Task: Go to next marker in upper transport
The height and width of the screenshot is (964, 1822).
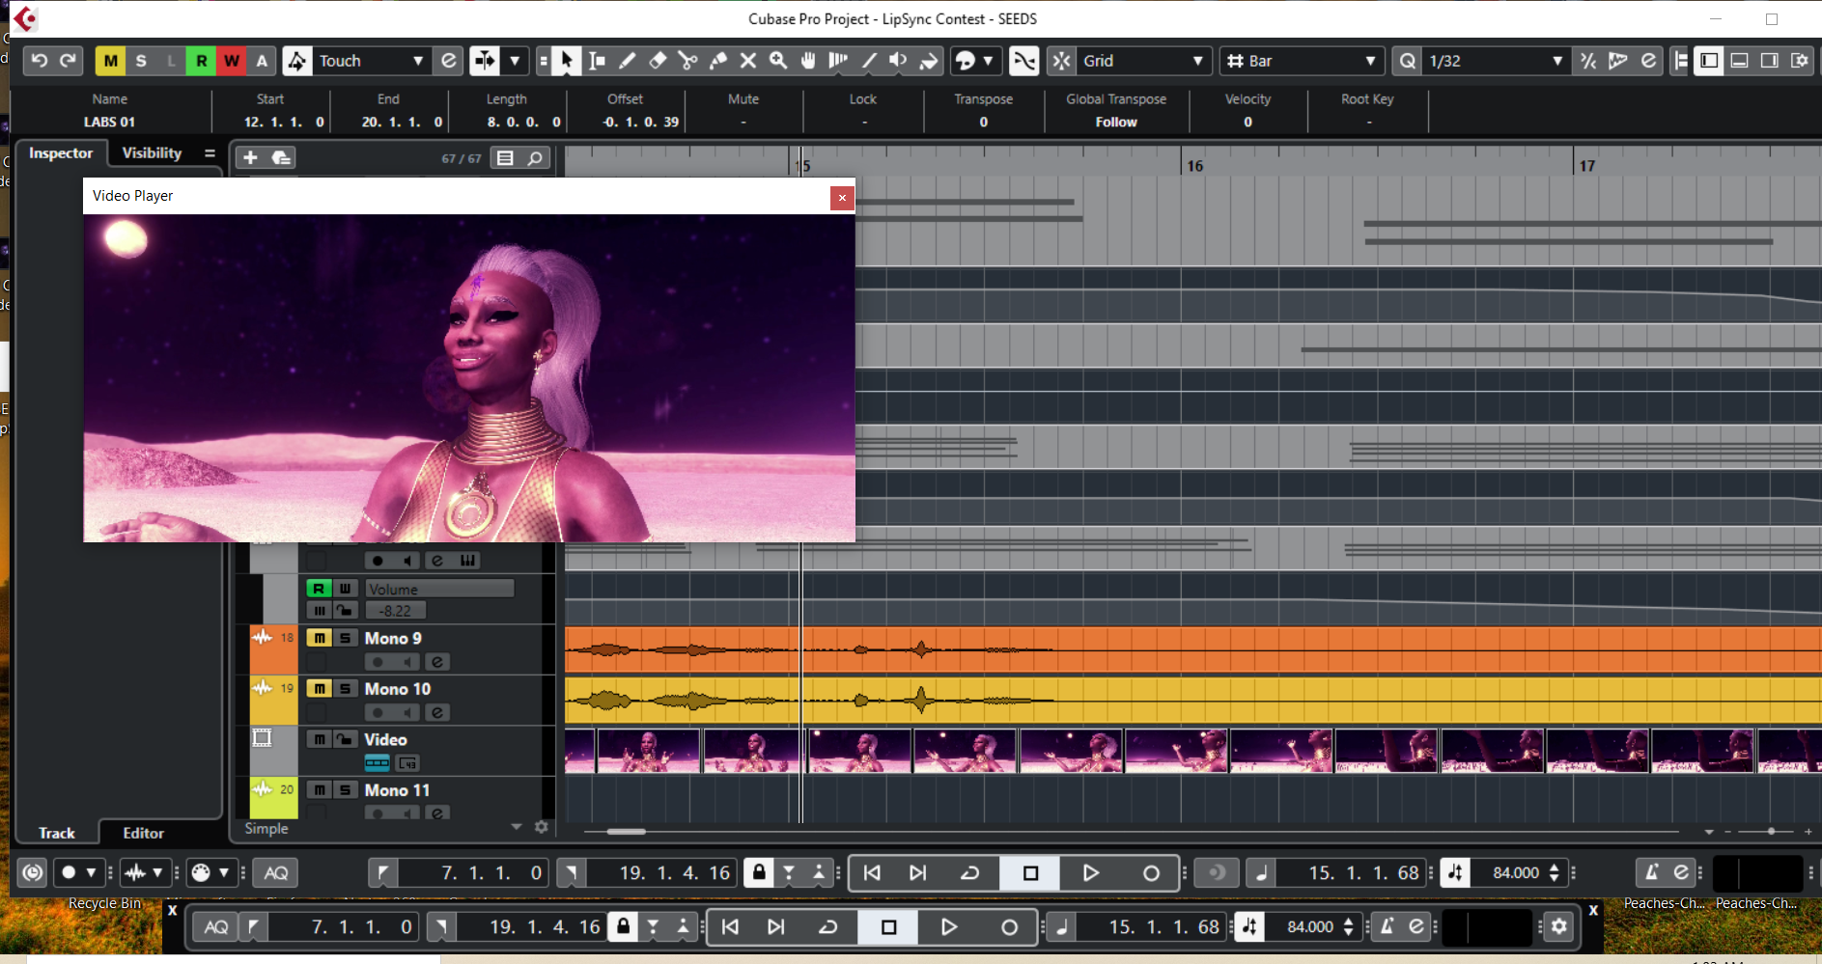Action: (917, 873)
